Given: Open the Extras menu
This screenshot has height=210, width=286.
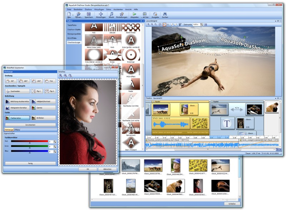Looking at the screenshot, I should tap(109, 9).
